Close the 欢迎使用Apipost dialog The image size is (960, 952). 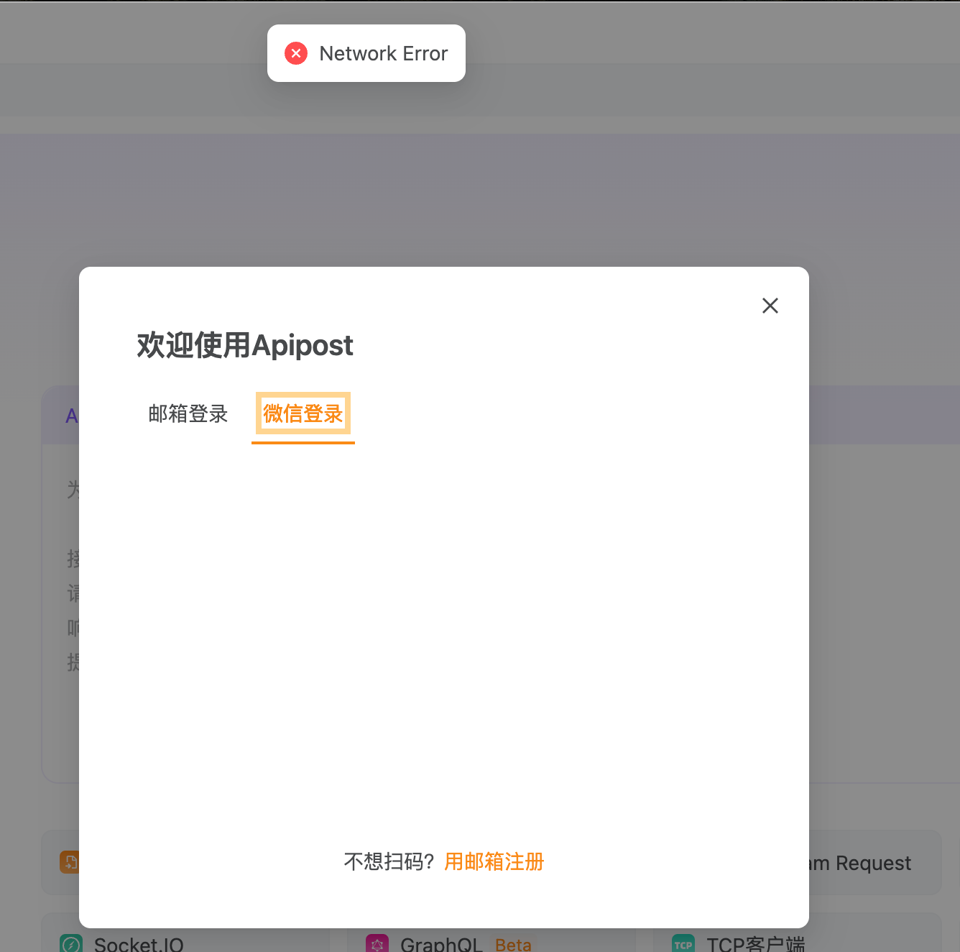pos(770,306)
